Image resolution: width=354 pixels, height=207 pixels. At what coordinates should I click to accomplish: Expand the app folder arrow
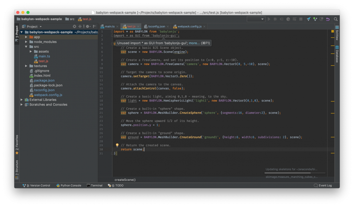point(26,37)
